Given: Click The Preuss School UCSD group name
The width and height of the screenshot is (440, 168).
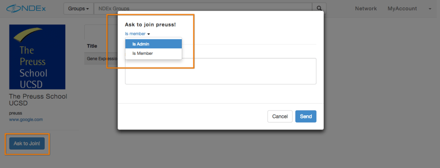Looking at the screenshot, I should (38, 100).
